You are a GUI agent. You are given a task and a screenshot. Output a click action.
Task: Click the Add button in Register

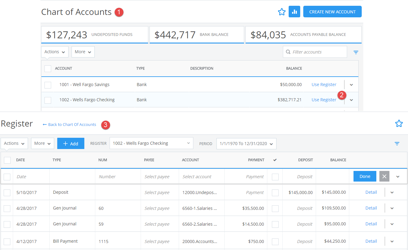71,144
